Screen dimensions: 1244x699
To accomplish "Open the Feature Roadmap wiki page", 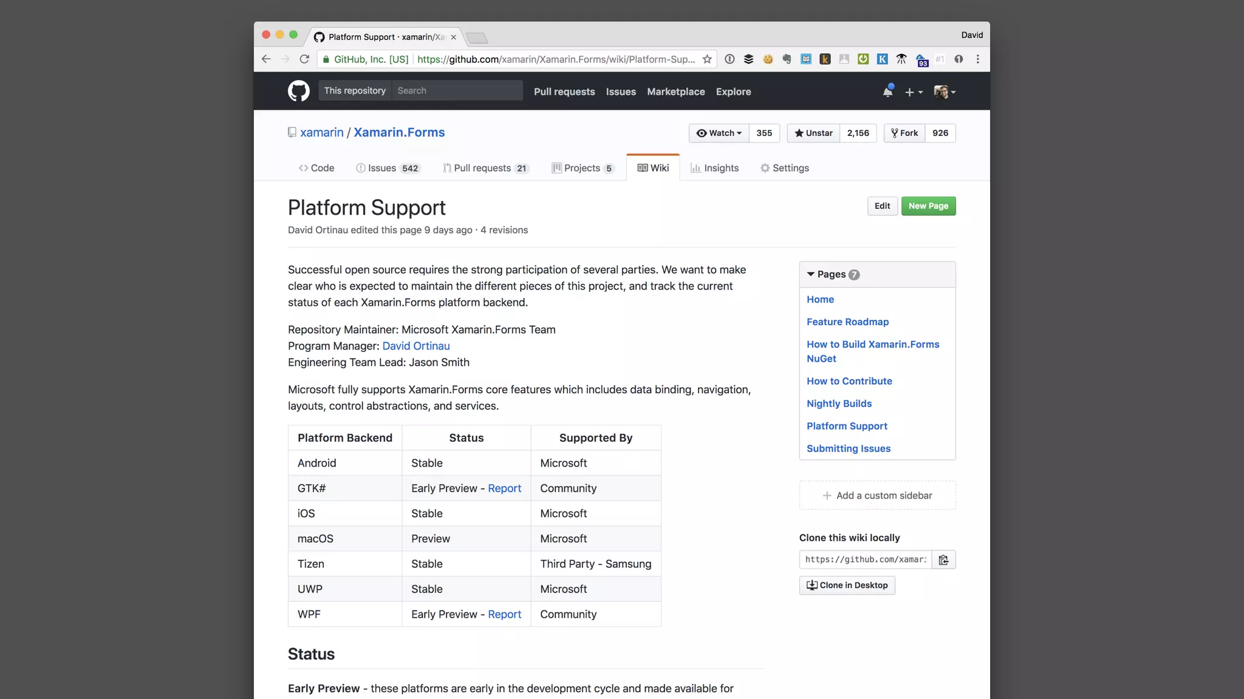I will click(847, 322).
